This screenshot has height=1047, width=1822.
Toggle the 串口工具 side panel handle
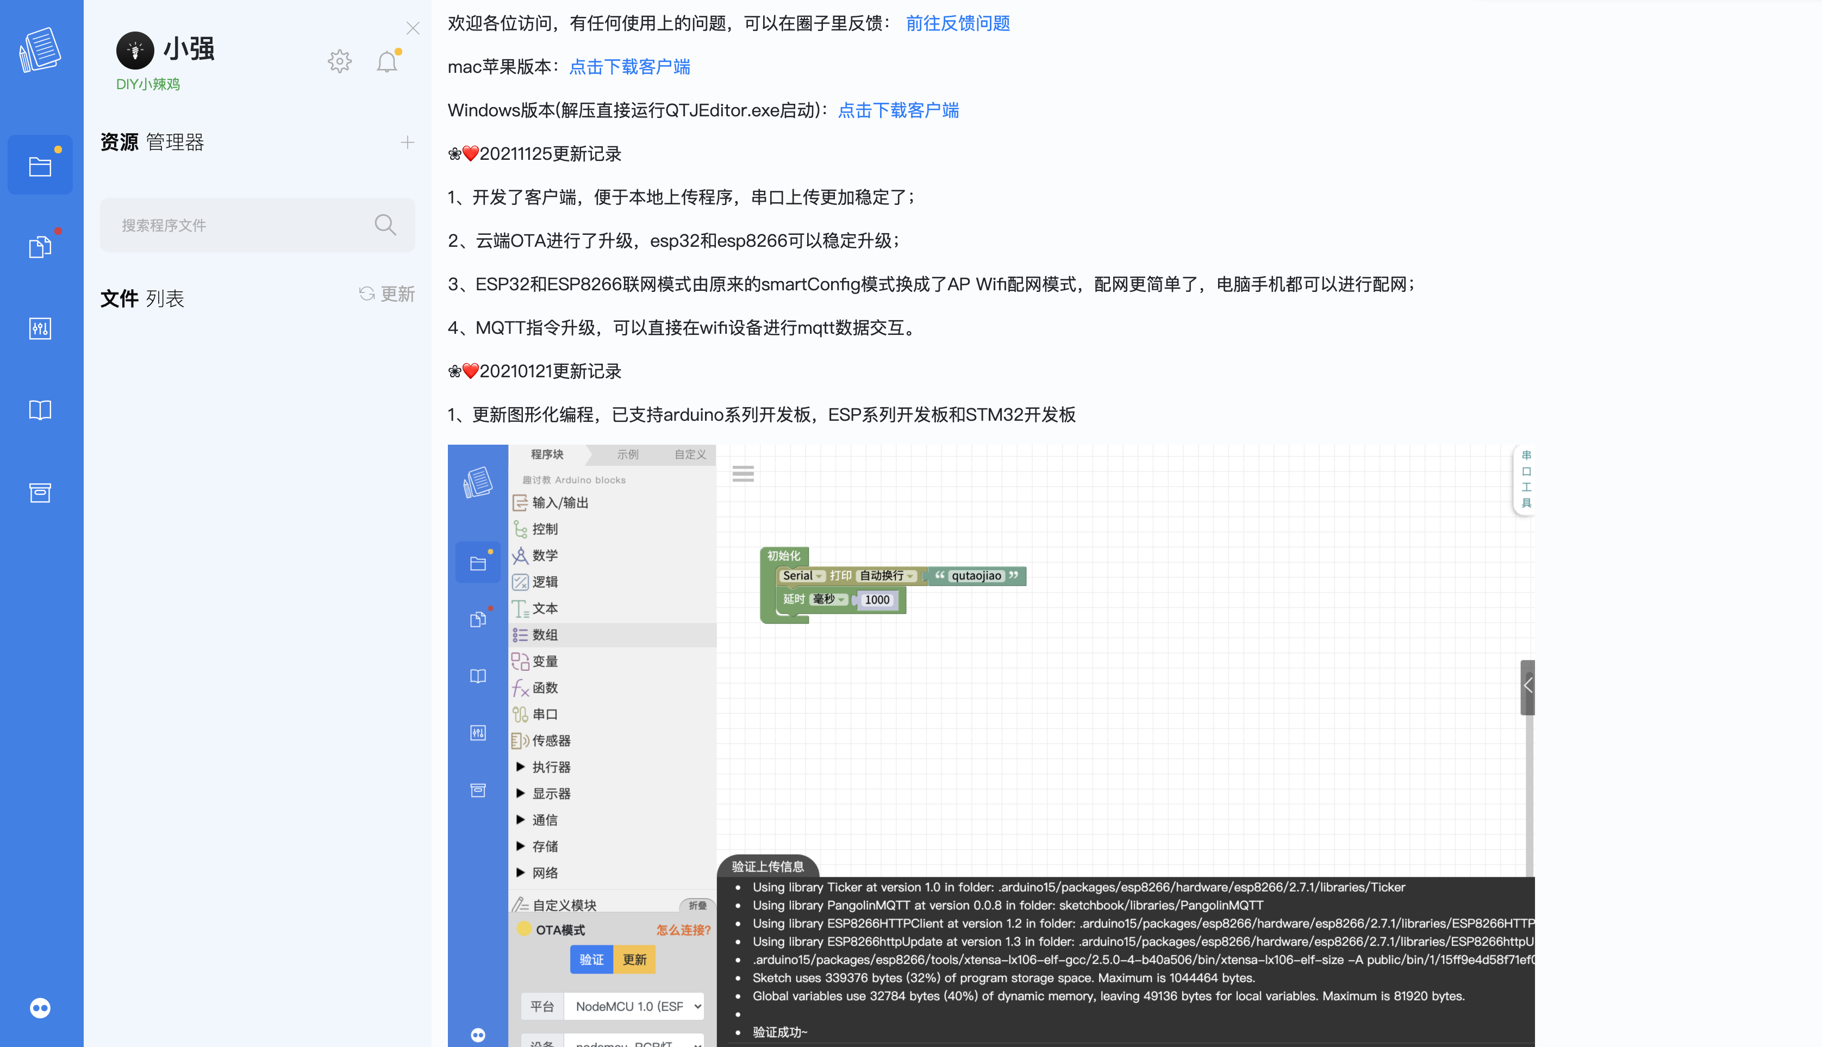click(x=1526, y=479)
